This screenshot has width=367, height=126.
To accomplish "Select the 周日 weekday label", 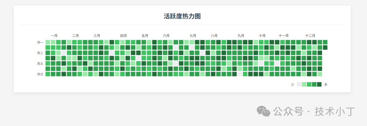I will (40, 74).
